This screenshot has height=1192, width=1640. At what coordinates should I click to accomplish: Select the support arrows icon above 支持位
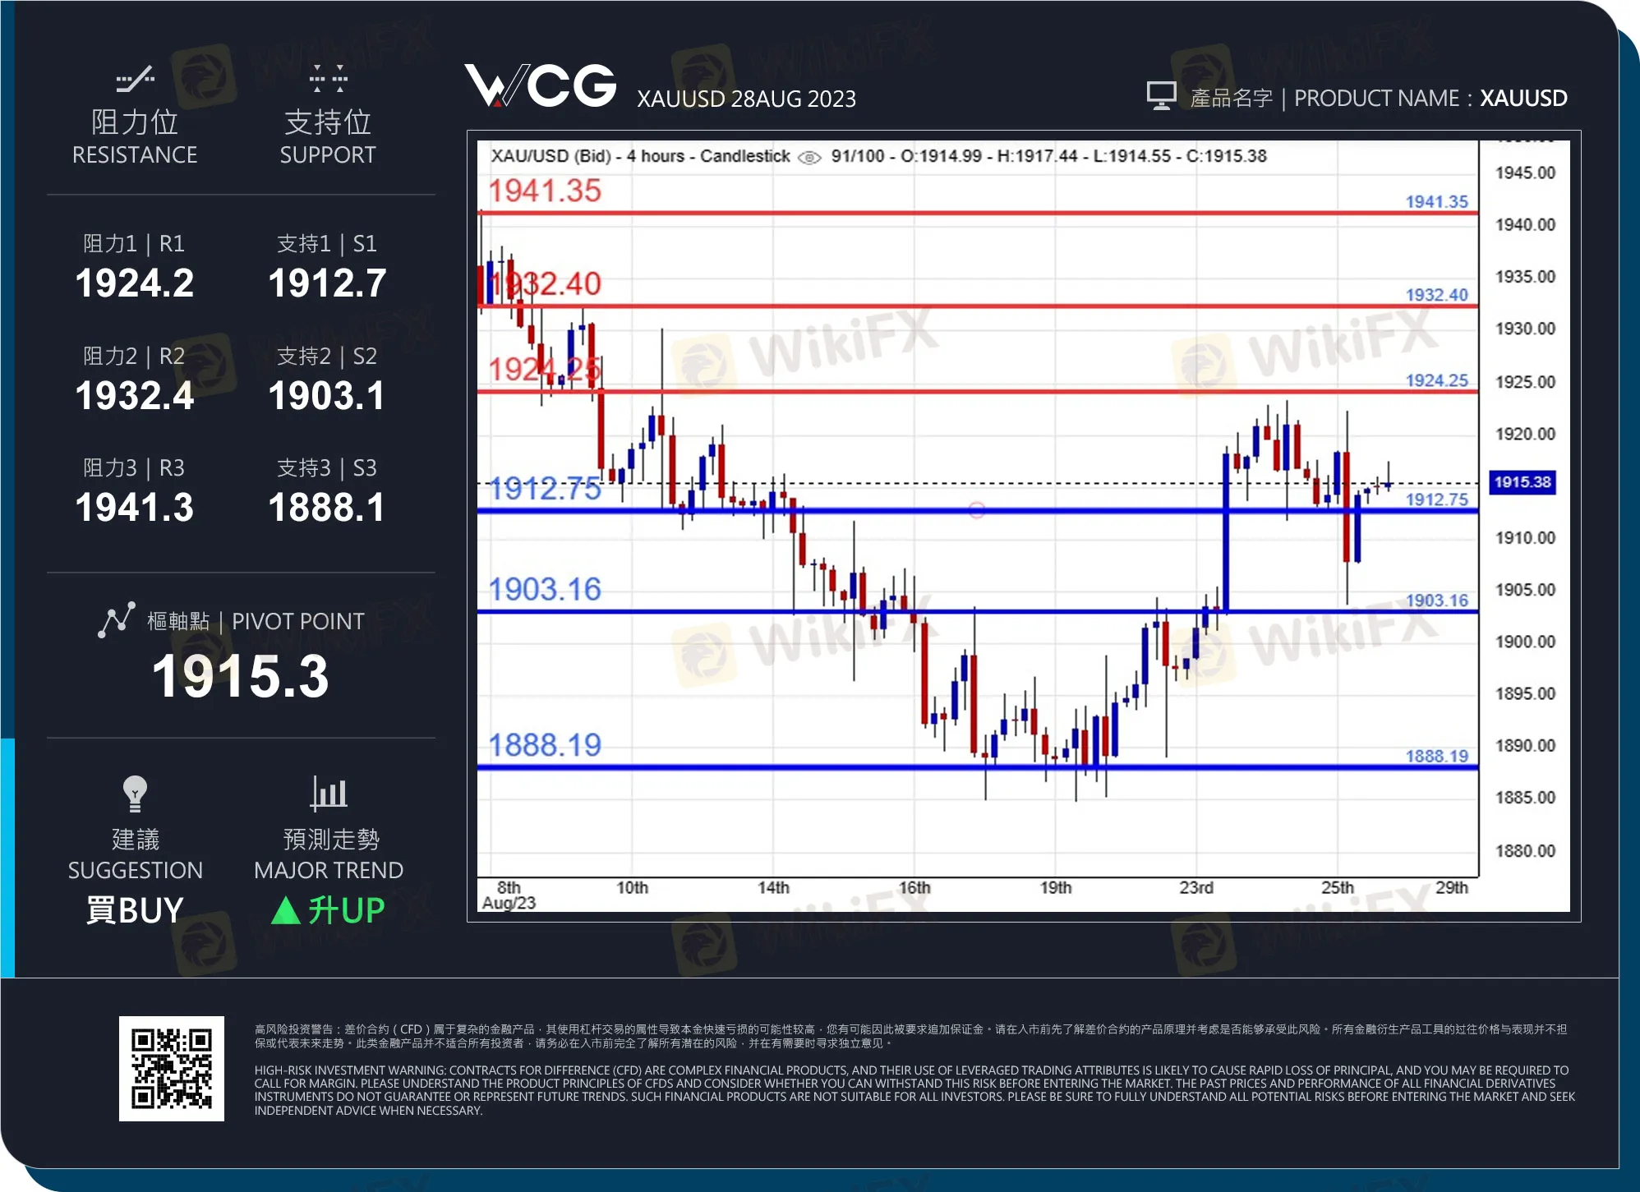click(x=328, y=78)
